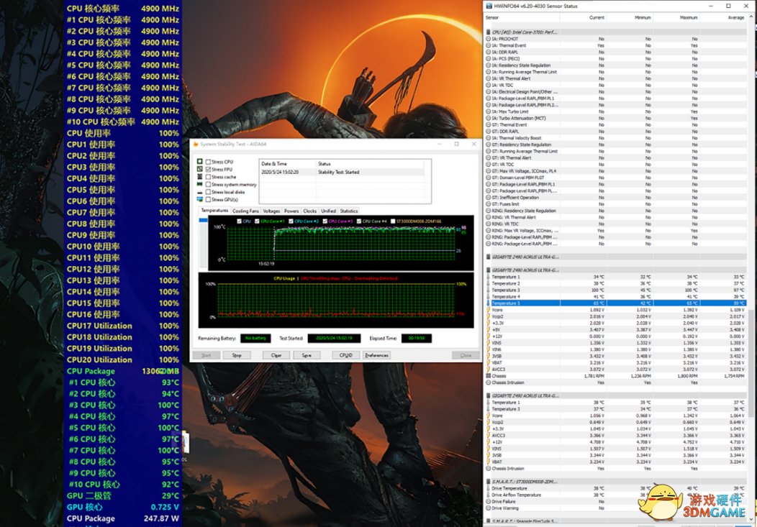Viewport: 757px width, 527px height.
Task: Select the highlighted Temperature 5 row
Action: [x=615, y=303]
